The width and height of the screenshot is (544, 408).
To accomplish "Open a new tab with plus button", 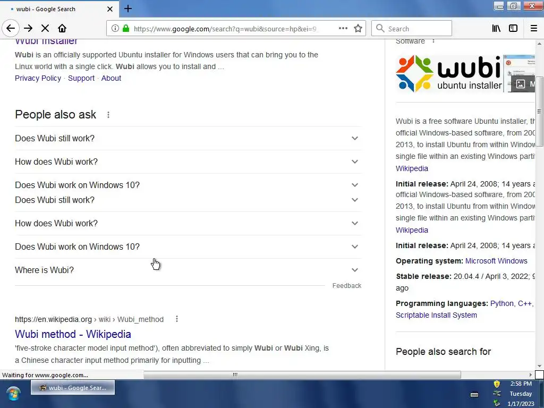I will tap(128, 8).
